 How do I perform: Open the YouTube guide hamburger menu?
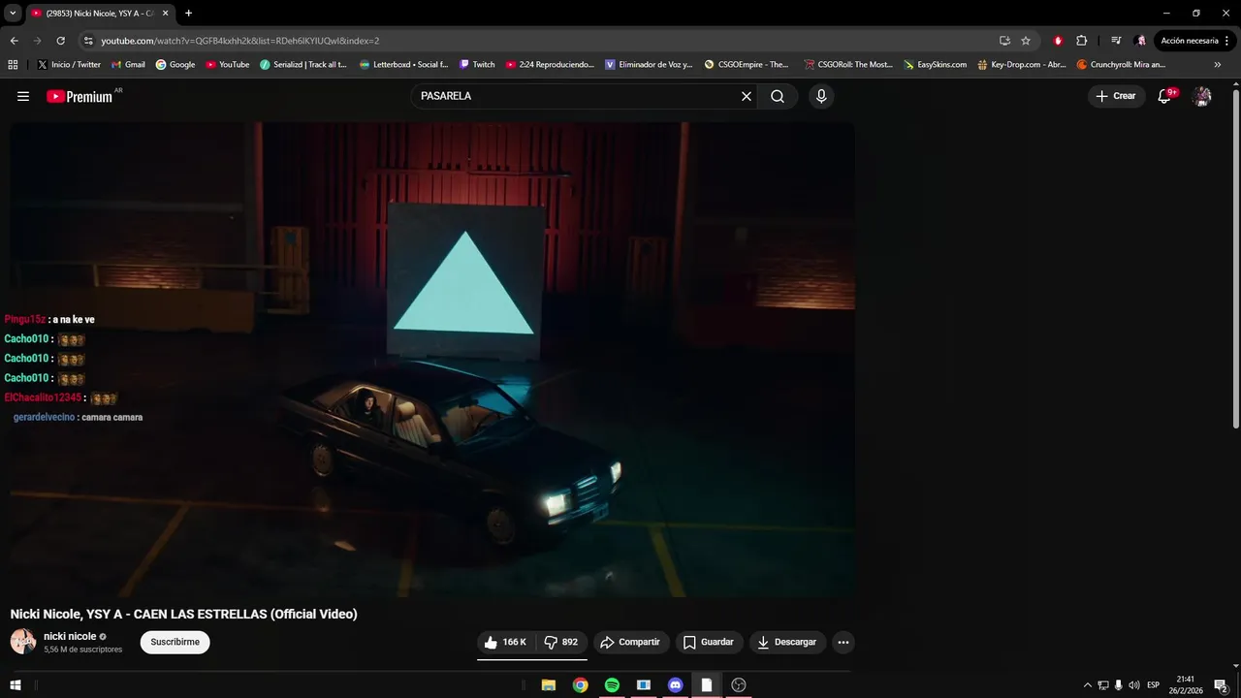(x=23, y=96)
